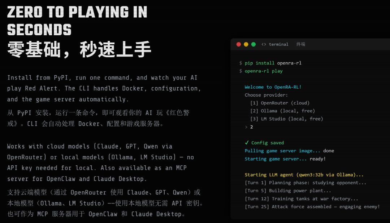The height and width of the screenshot is (223, 390).
Task: Click the Chinese heading '零基础，秒速上手'
Action: pyautogui.click(x=79, y=49)
